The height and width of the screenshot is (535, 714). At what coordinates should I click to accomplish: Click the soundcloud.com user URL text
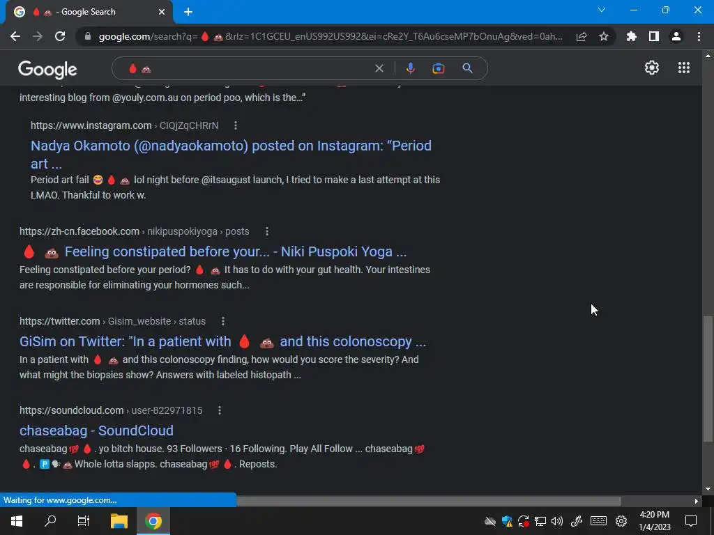(111, 410)
